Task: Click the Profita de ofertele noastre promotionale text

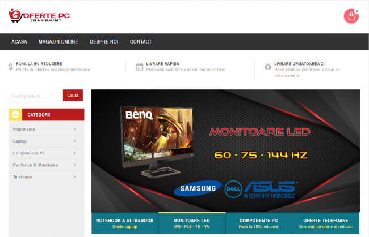Action: pos(53,70)
